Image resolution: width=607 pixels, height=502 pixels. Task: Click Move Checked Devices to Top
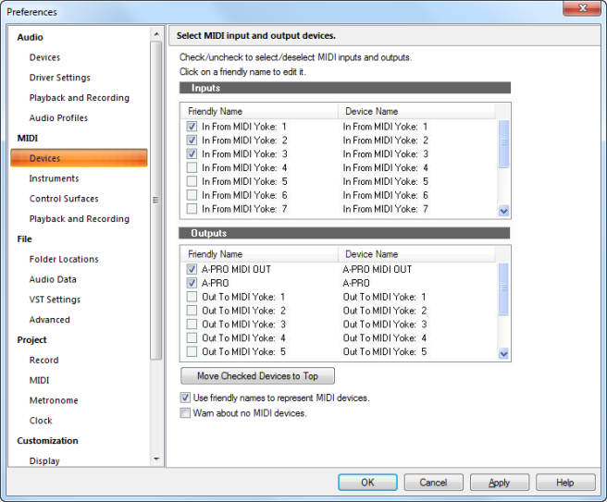pyautogui.click(x=257, y=376)
